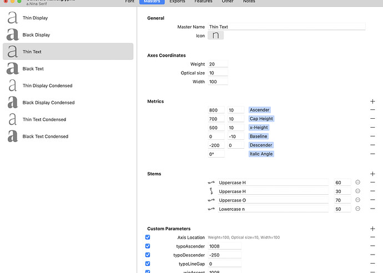Click the Lowercase n stem name field
Viewport: 383px width, 273px height.
click(273, 209)
